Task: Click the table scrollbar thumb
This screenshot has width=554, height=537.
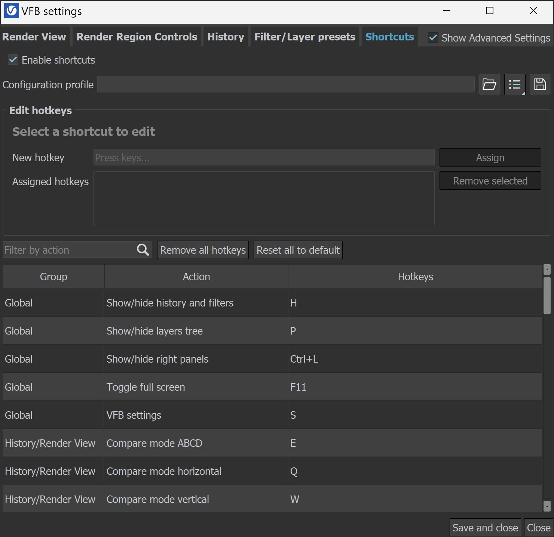Action: coord(547,295)
